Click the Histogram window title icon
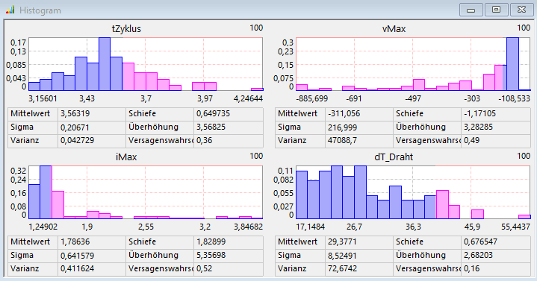Screen dimensions: 537x281 point(10,10)
